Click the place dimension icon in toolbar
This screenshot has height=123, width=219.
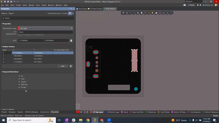click(x=164, y=13)
